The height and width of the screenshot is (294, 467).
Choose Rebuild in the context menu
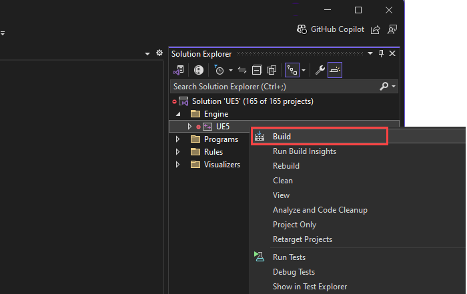(286, 166)
